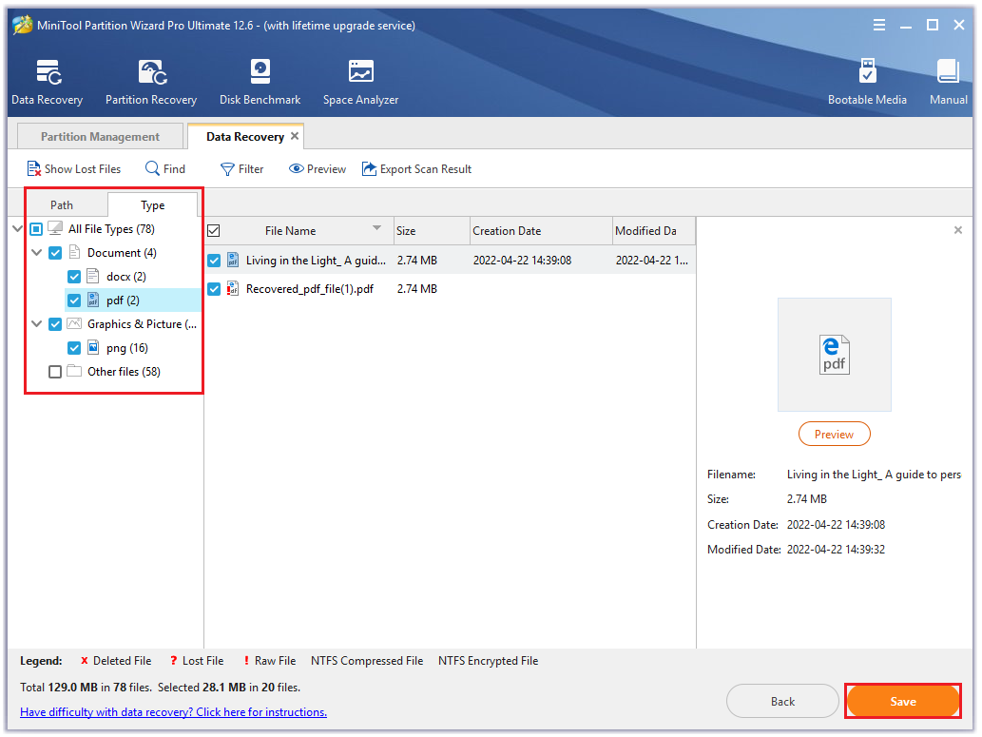Click the Lost File legend entry
The image size is (982, 737).
pos(197,661)
